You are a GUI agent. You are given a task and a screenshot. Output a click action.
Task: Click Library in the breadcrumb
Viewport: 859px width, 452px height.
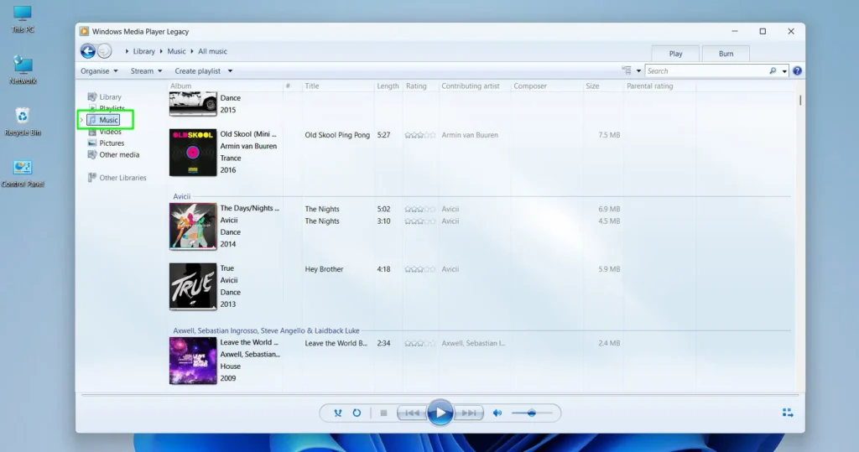tap(144, 51)
